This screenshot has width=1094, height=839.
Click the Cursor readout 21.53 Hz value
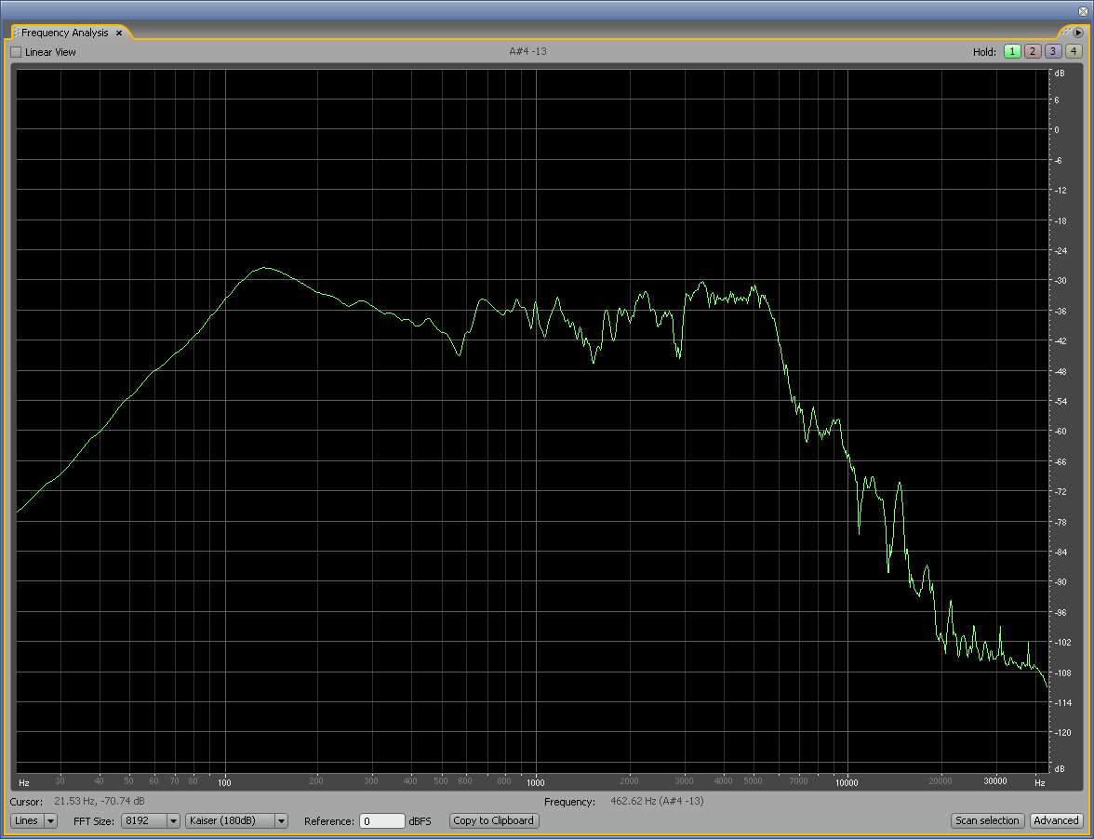[x=100, y=802]
